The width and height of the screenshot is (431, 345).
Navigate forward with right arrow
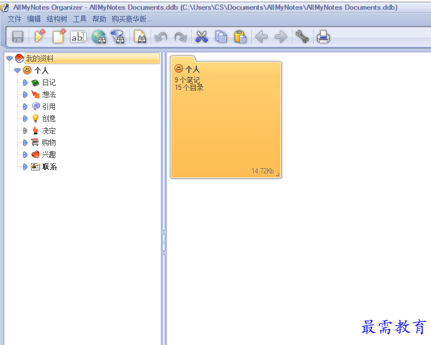click(x=281, y=37)
